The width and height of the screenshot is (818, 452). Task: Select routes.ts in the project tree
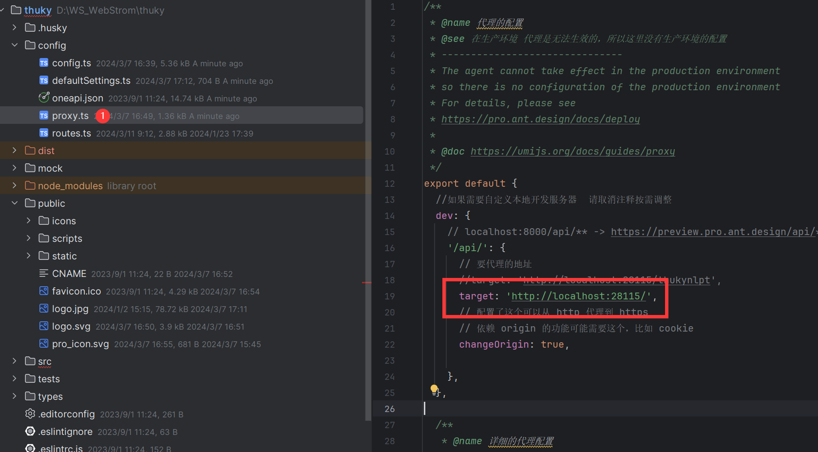click(71, 133)
